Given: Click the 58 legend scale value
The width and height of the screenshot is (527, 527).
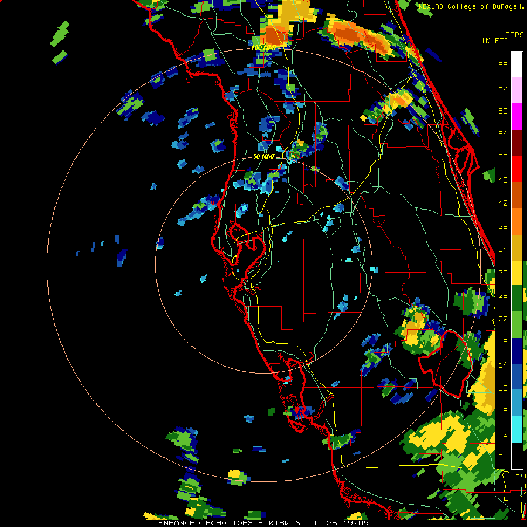Looking at the screenshot, I should (x=503, y=111).
